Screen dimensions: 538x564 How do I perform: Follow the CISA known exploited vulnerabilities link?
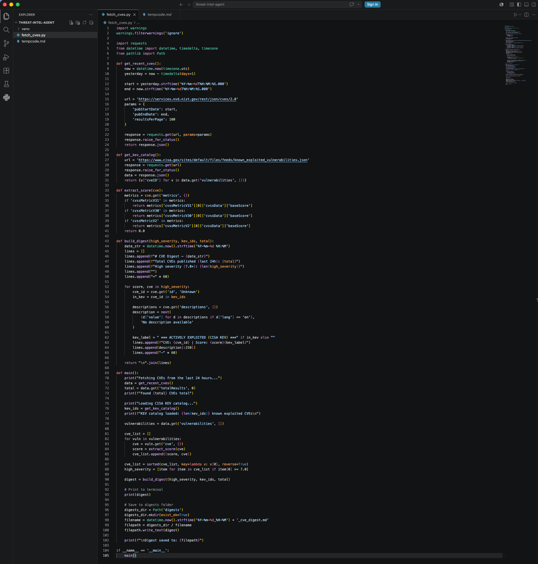pyautogui.click(x=223, y=160)
